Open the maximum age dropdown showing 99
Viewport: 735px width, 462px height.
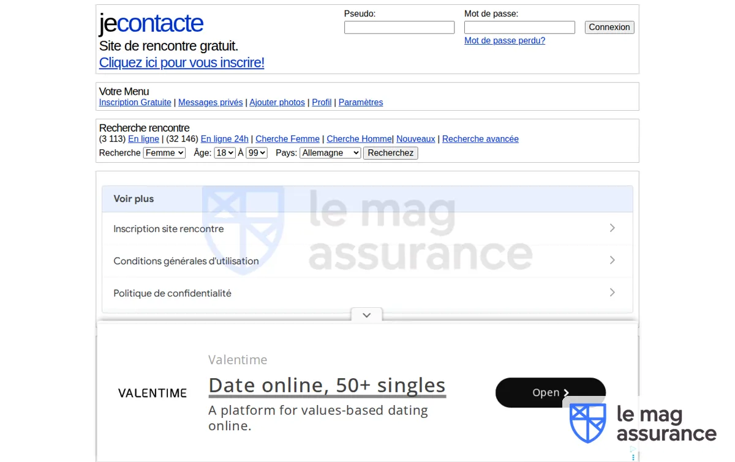(x=257, y=153)
